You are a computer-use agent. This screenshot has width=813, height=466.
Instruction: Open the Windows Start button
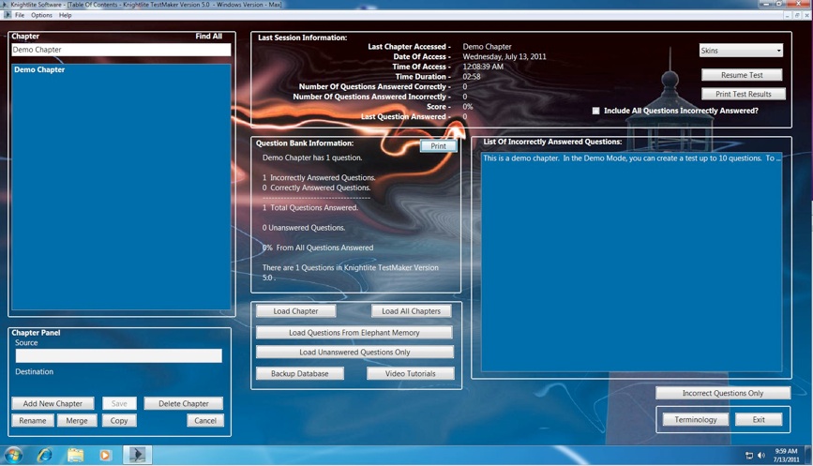click(x=13, y=455)
